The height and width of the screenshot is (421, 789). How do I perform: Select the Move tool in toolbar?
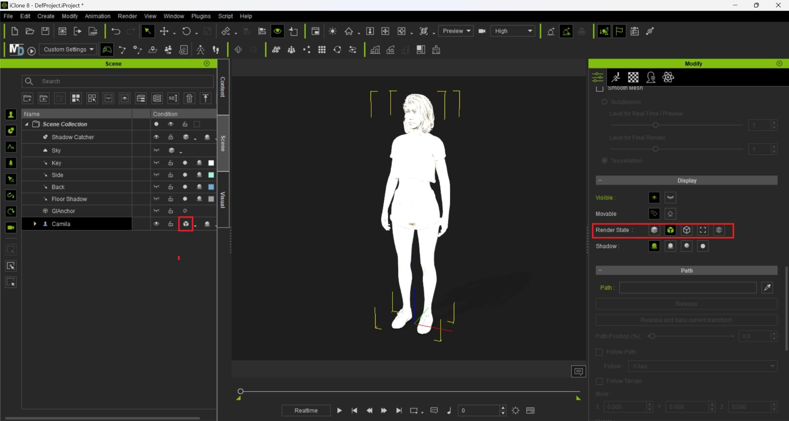click(x=164, y=31)
